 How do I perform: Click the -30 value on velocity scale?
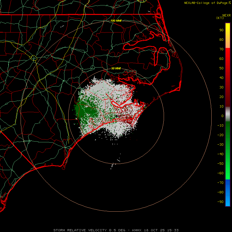coord(220,145)
